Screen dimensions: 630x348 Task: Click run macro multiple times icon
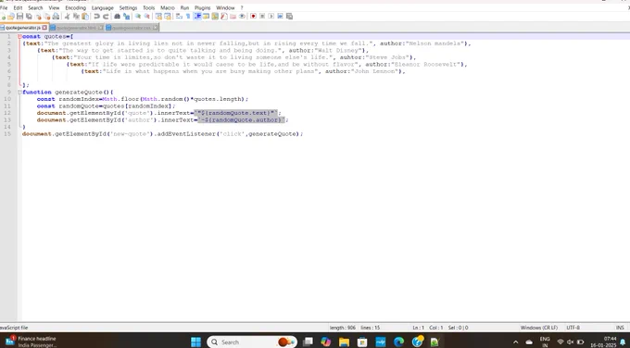point(280,16)
